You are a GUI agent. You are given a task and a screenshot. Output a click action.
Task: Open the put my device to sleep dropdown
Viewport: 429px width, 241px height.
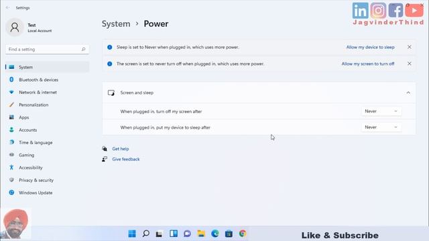point(381,127)
